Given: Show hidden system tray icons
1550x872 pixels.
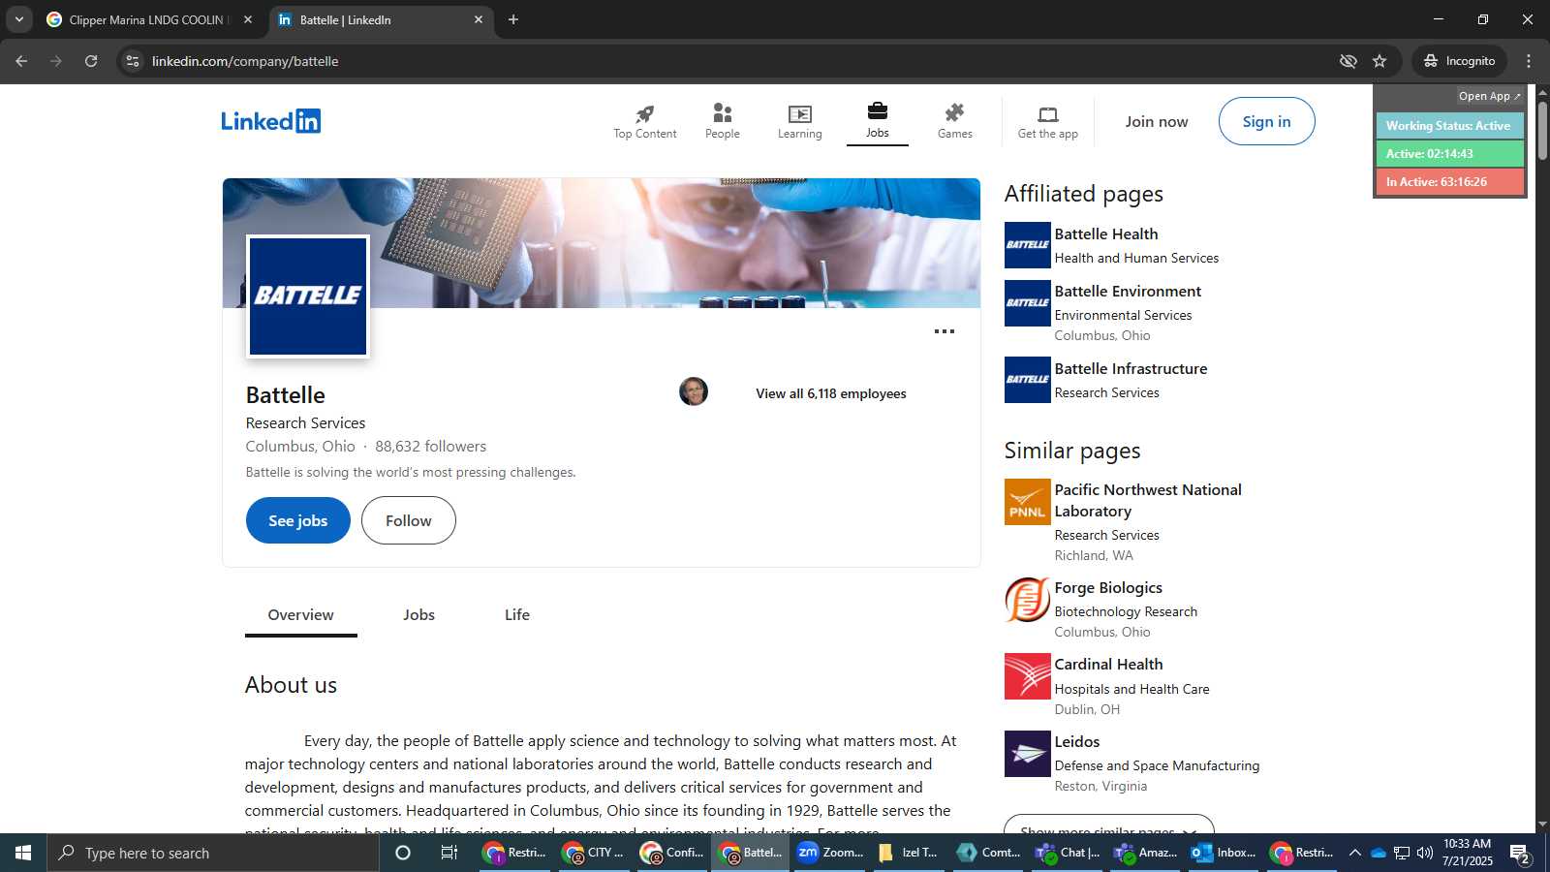Looking at the screenshot, I should [1355, 853].
